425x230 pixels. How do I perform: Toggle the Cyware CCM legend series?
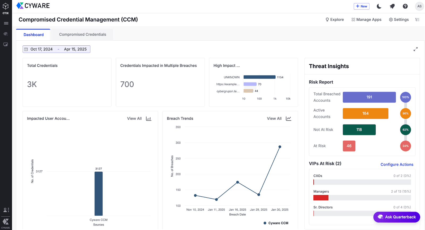pos(276,223)
